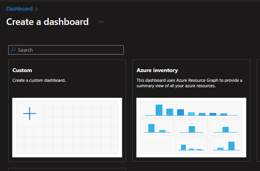This screenshot has height=171, width=260.
Task: Click the breadcrumb chevron after Dashboard
Action: pyautogui.click(x=37, y=9)
